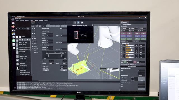The width and height of the screenshot is (179, 100).
Task: Click the Back button in ProcQuery
Action: tap(64, 70)
